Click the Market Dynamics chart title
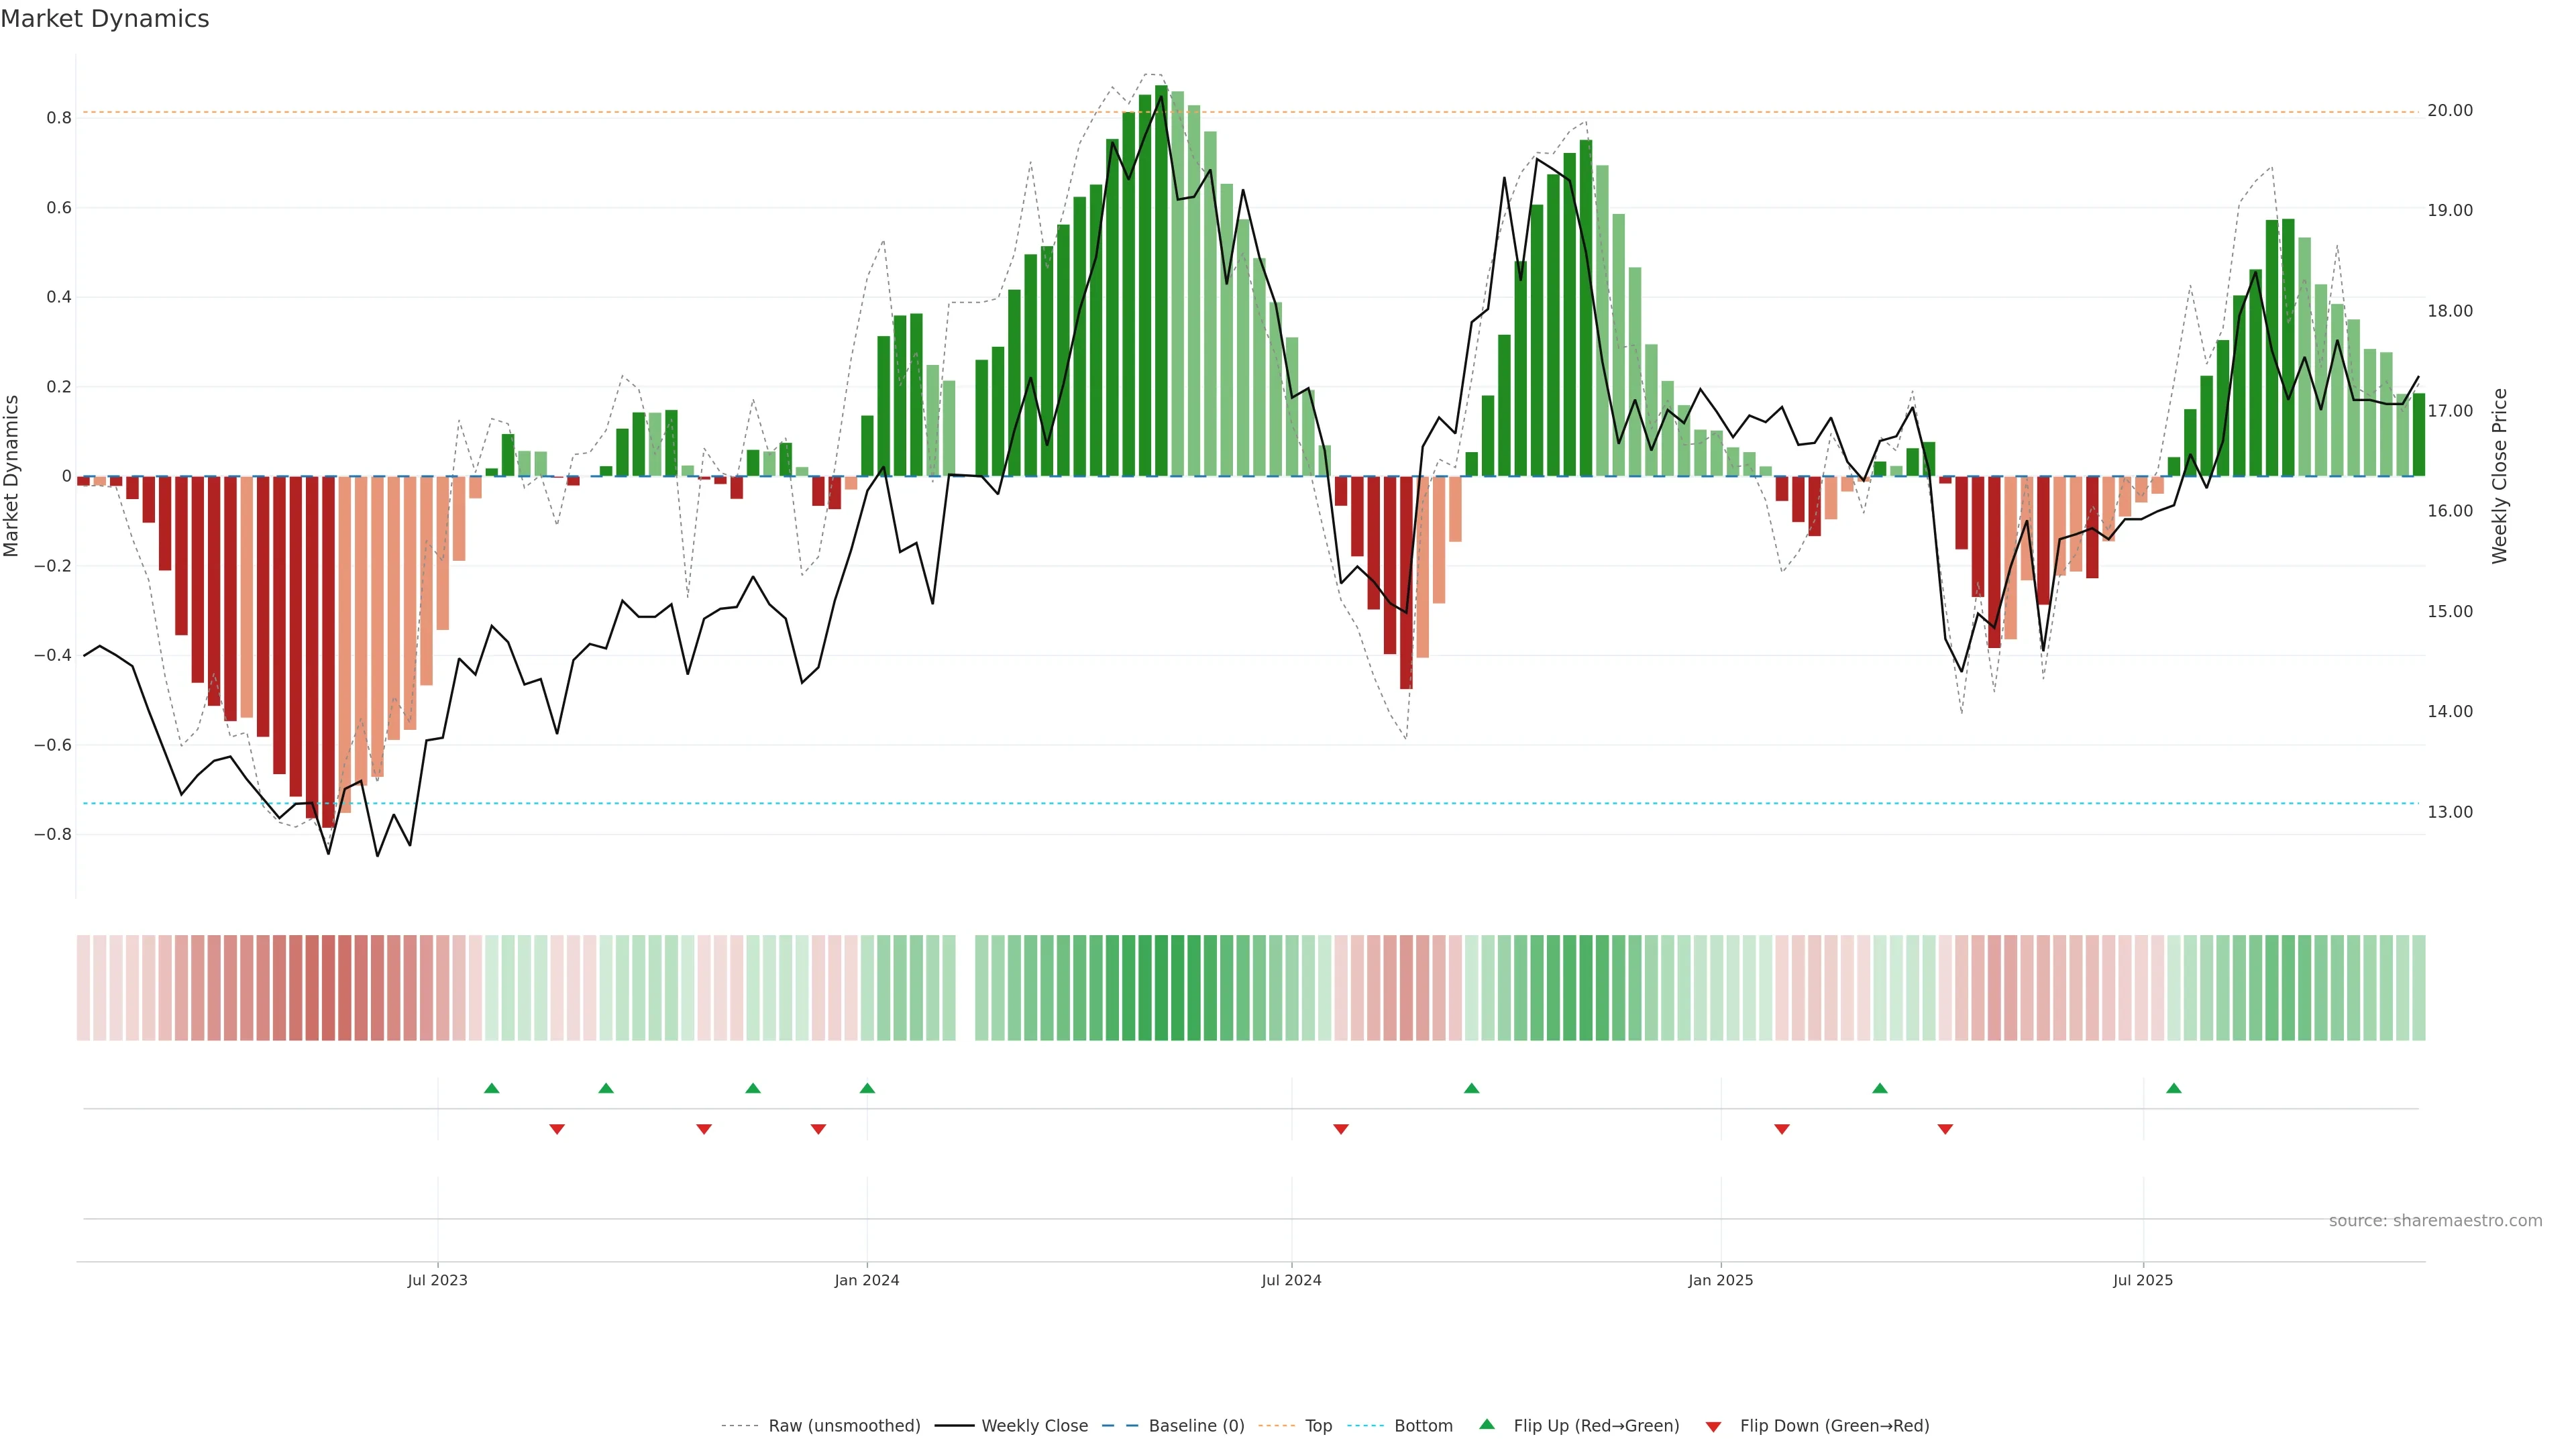 pos(105,19)
